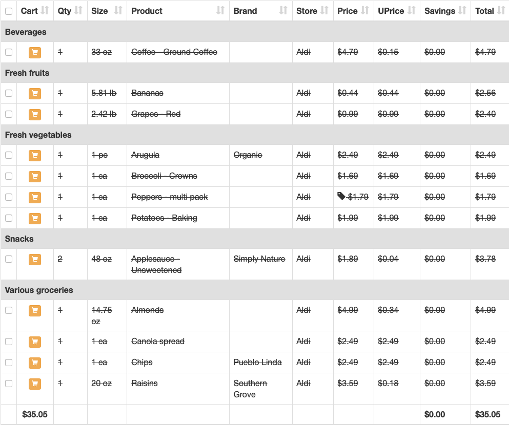
Task: Toggle the select-all checkbox in header
Action: pyautogui.click(x=9, y=11)
